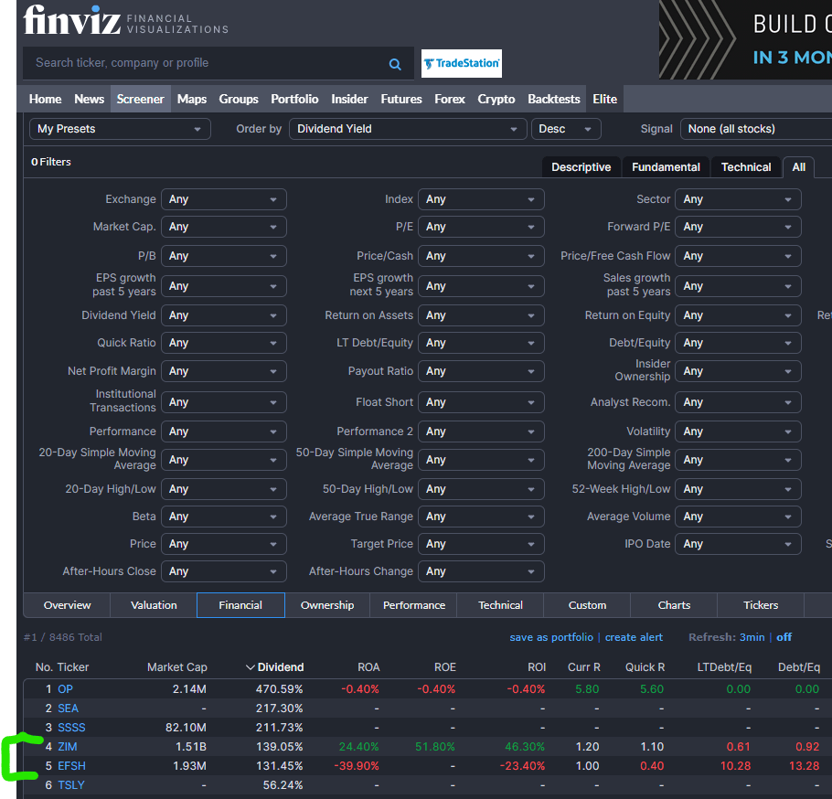Open the TradeStation sponsor logo

click(462, 64)
